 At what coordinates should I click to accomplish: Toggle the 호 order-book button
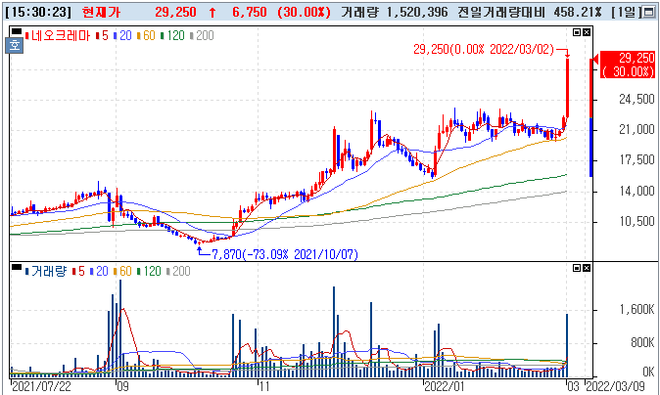pyautogui.click(x=15, y=45)
